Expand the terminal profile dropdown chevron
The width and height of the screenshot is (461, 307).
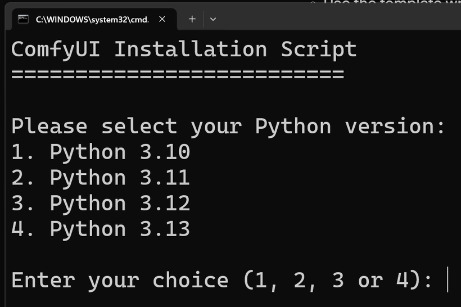[x=213, y=19]
